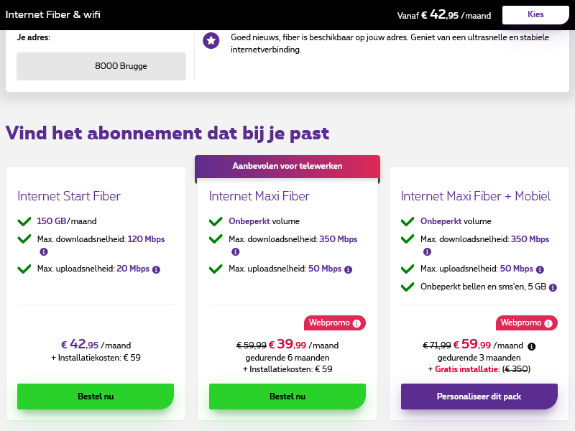Click the Internet Fiber & wifi header title

point(52,15)
